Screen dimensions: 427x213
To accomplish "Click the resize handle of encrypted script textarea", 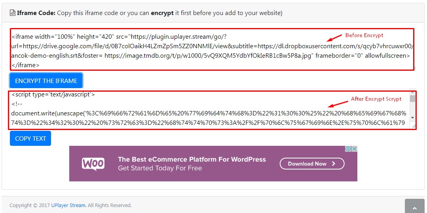I will (x=414, y=126).
